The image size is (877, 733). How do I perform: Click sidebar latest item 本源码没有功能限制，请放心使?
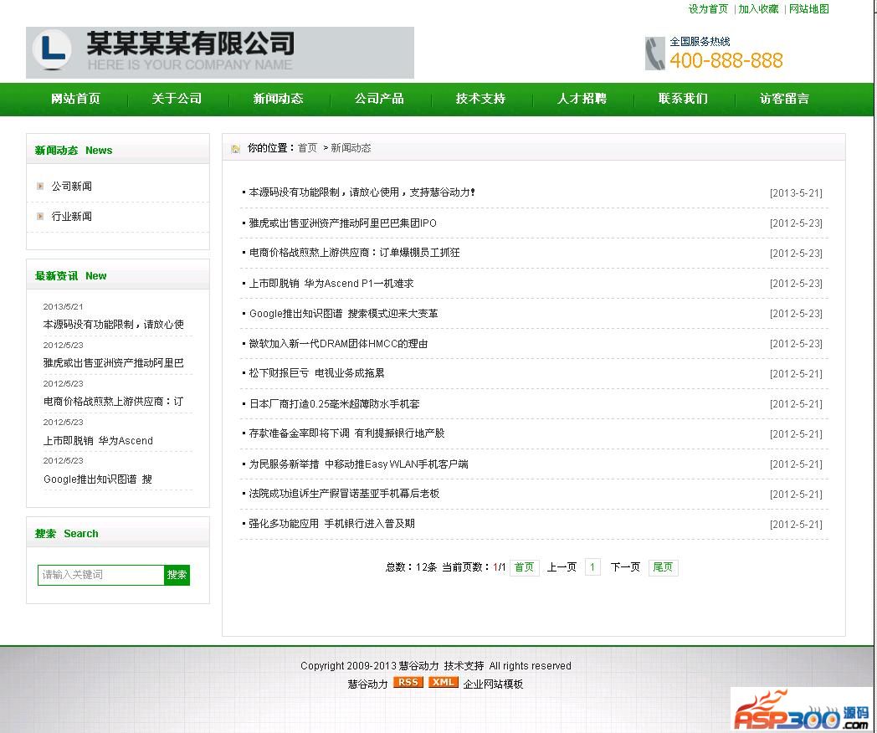[114, 325]
